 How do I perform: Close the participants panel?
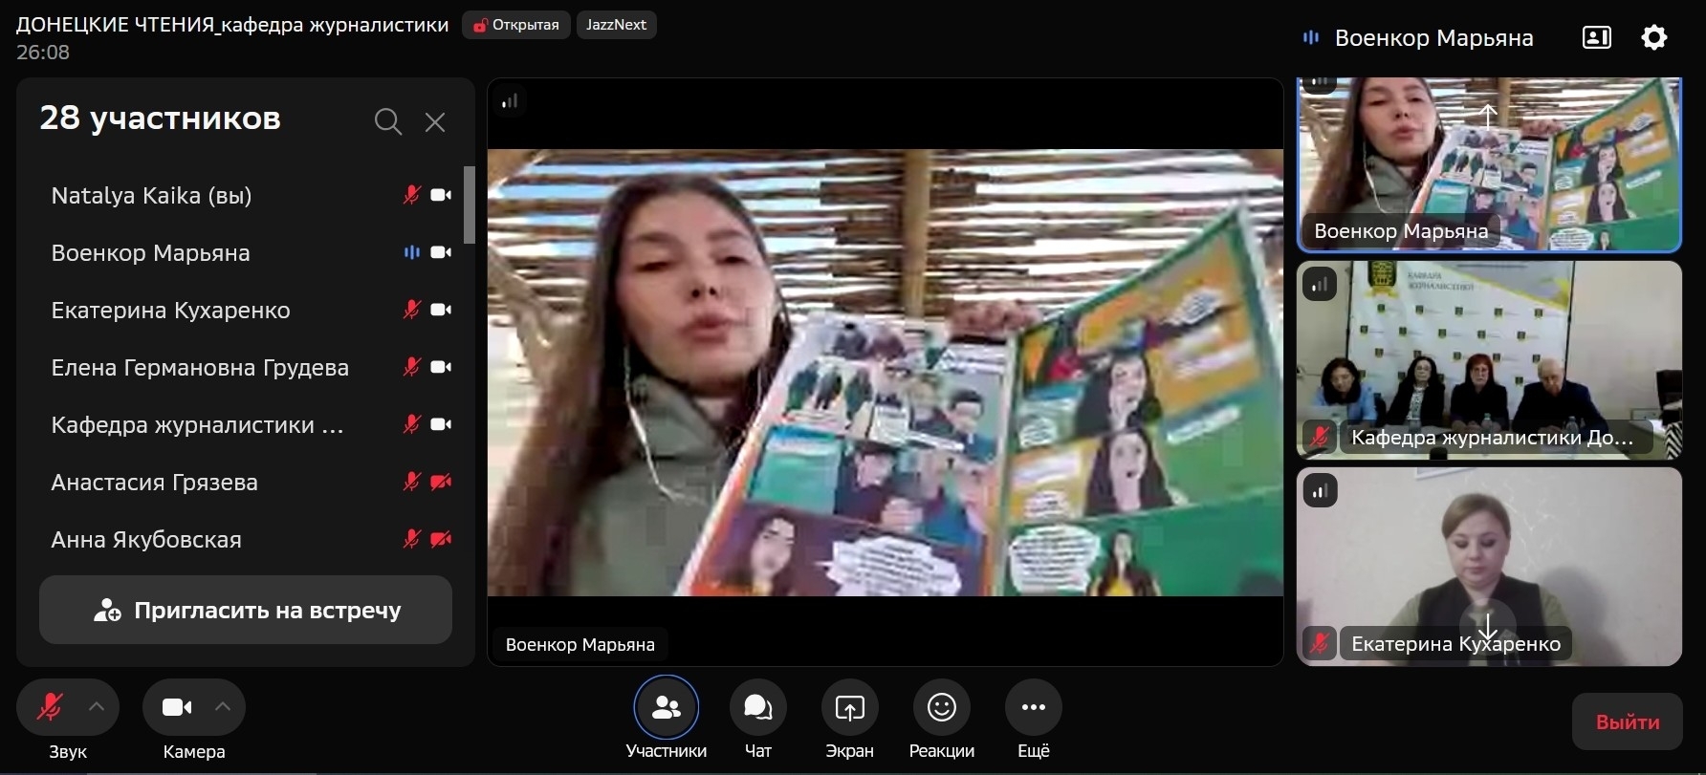point(435,122)
